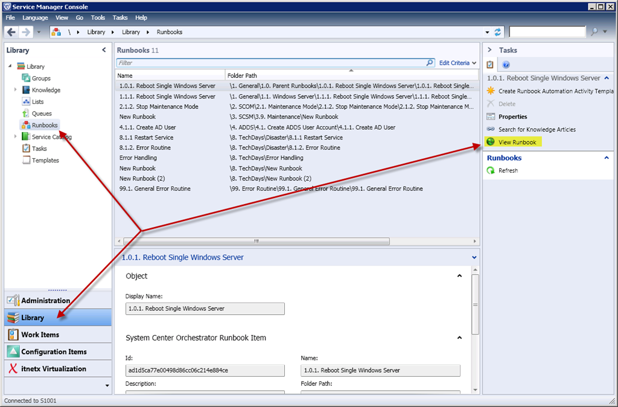Click the Lists icon in the tree
The image size is (618, 407).
pos(26,101)
